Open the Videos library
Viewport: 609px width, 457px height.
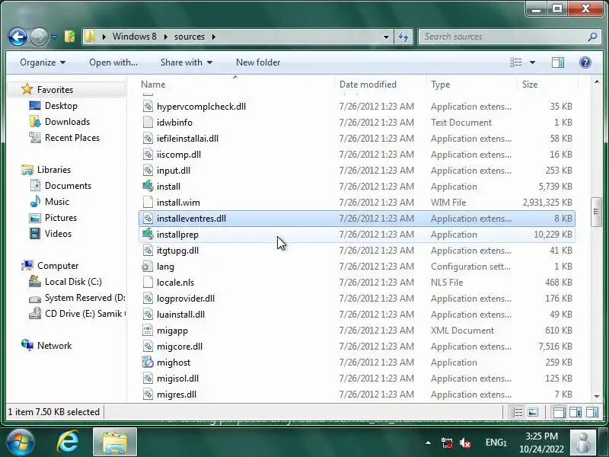[x=59, y=234]
